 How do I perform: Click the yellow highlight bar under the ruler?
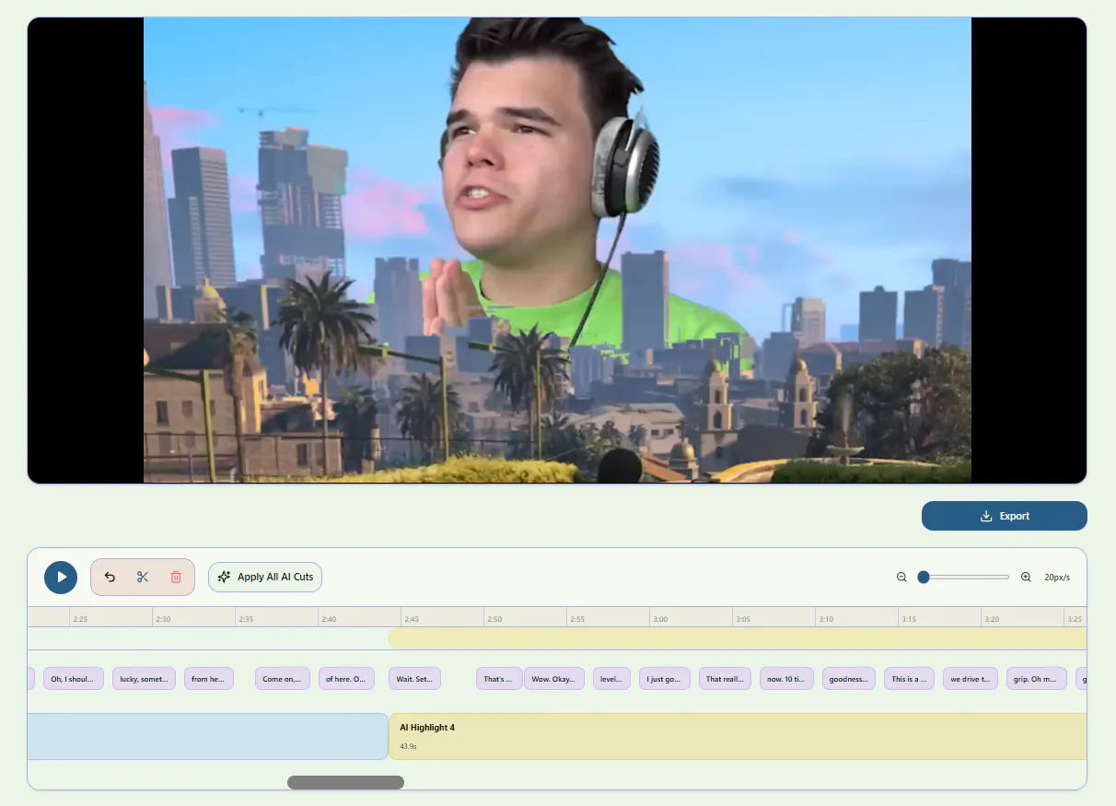pos(738,638)
